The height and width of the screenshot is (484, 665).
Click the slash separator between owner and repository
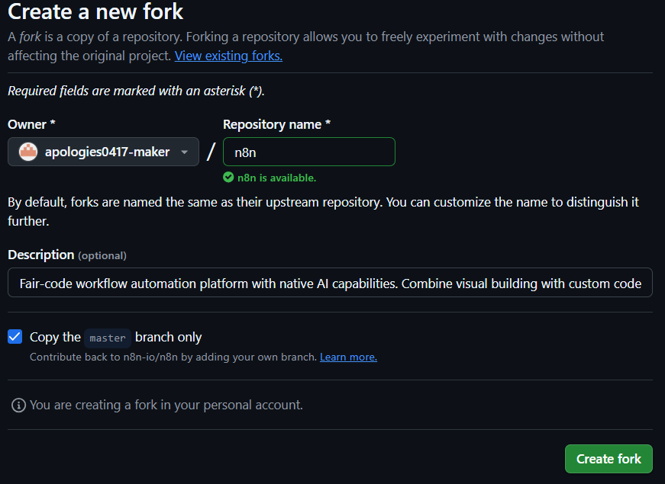211,151
